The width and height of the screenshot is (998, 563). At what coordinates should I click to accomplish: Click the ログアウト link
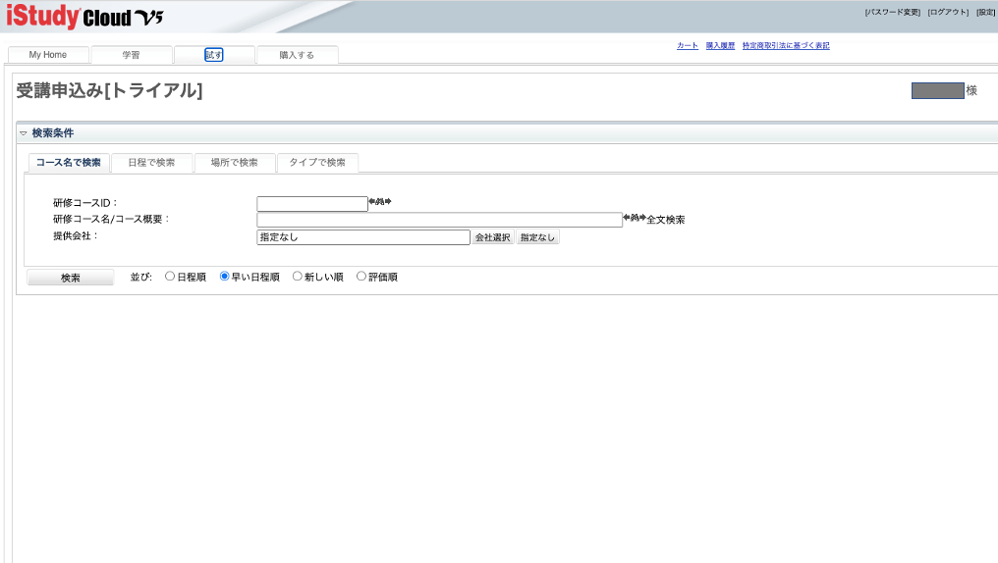click(x=947, y=12)
